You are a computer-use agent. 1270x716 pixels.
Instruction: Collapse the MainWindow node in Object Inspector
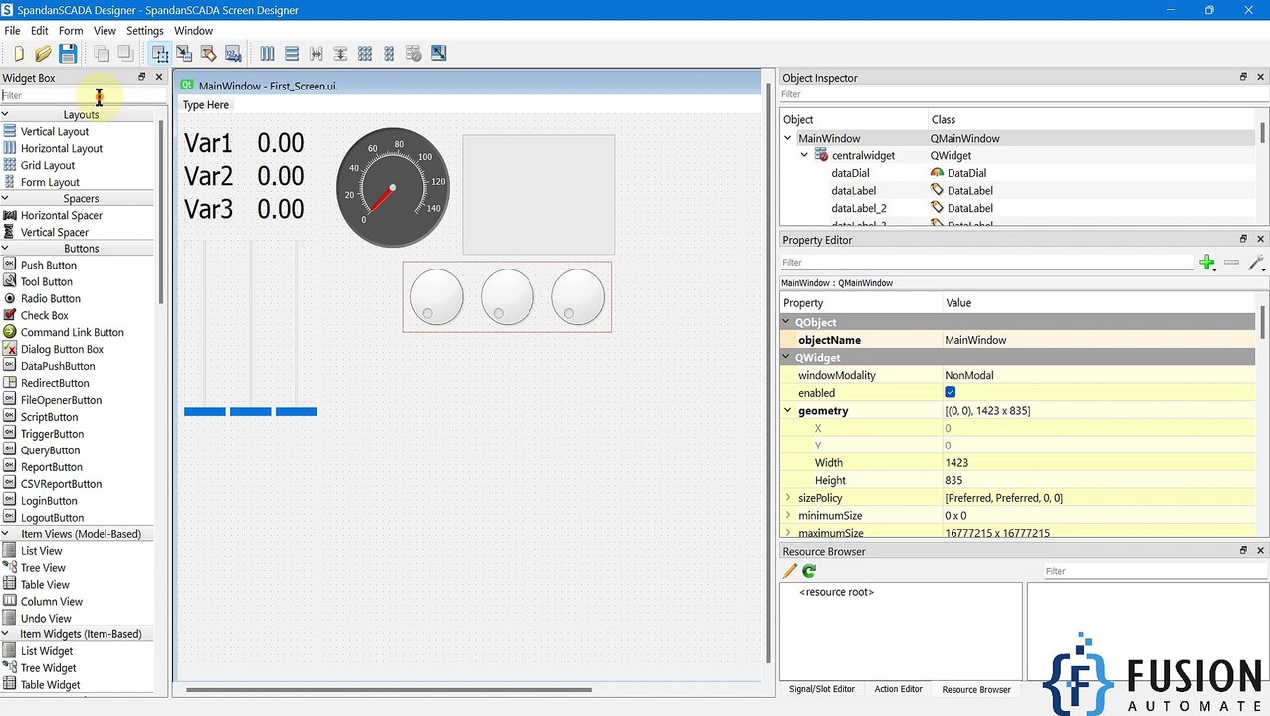click(x=788, y=138)
